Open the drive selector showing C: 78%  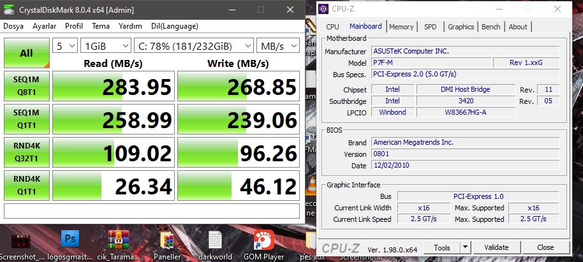click(194, 46)
